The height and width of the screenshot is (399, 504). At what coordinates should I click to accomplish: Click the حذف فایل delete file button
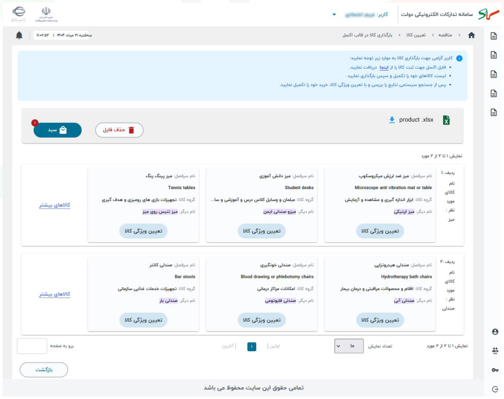(120, 130)
